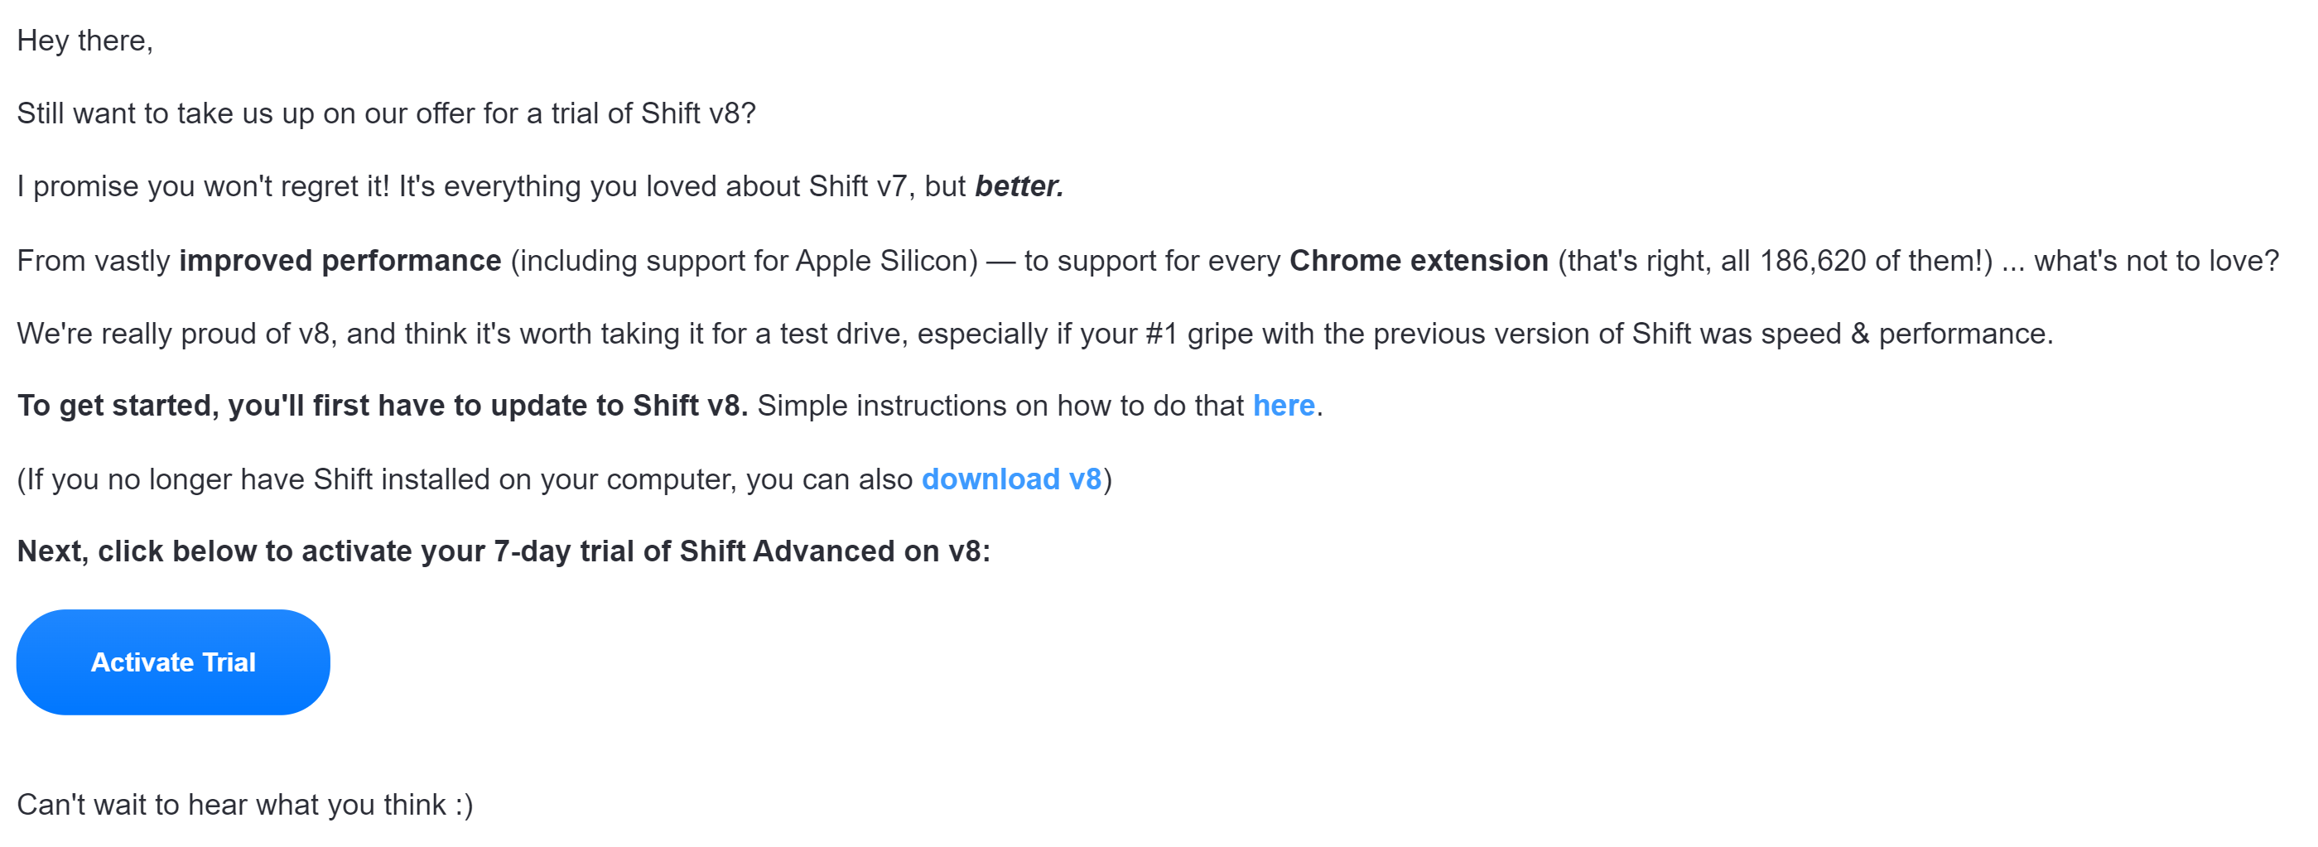Click the "I promise you won't regret it!" text
The height and width of the screenshot is (847, 2318).
click(204, 186)
